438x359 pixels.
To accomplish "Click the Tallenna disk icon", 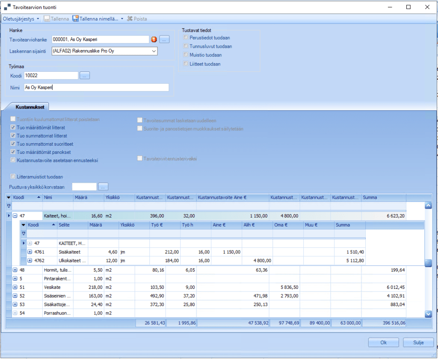I will (47, 19).
